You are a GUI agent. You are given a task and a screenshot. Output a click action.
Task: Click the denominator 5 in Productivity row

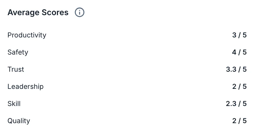coord(245,35)
